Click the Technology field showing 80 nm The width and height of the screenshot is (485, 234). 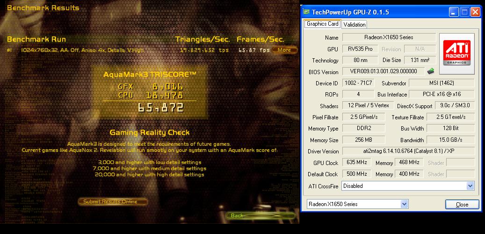[360, 60]
